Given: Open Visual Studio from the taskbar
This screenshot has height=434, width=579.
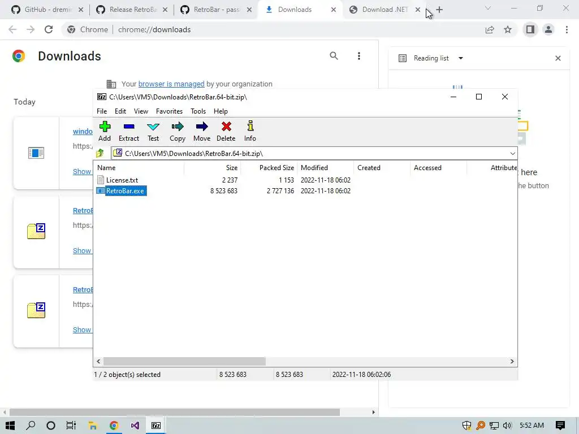Looking at the screenshot, I should (x=135, y=426).
